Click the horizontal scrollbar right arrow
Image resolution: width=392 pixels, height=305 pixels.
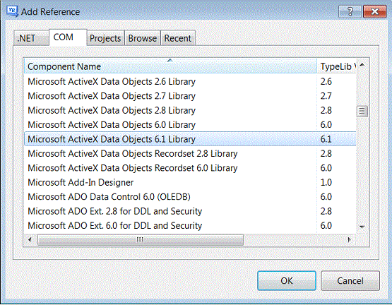350,240
